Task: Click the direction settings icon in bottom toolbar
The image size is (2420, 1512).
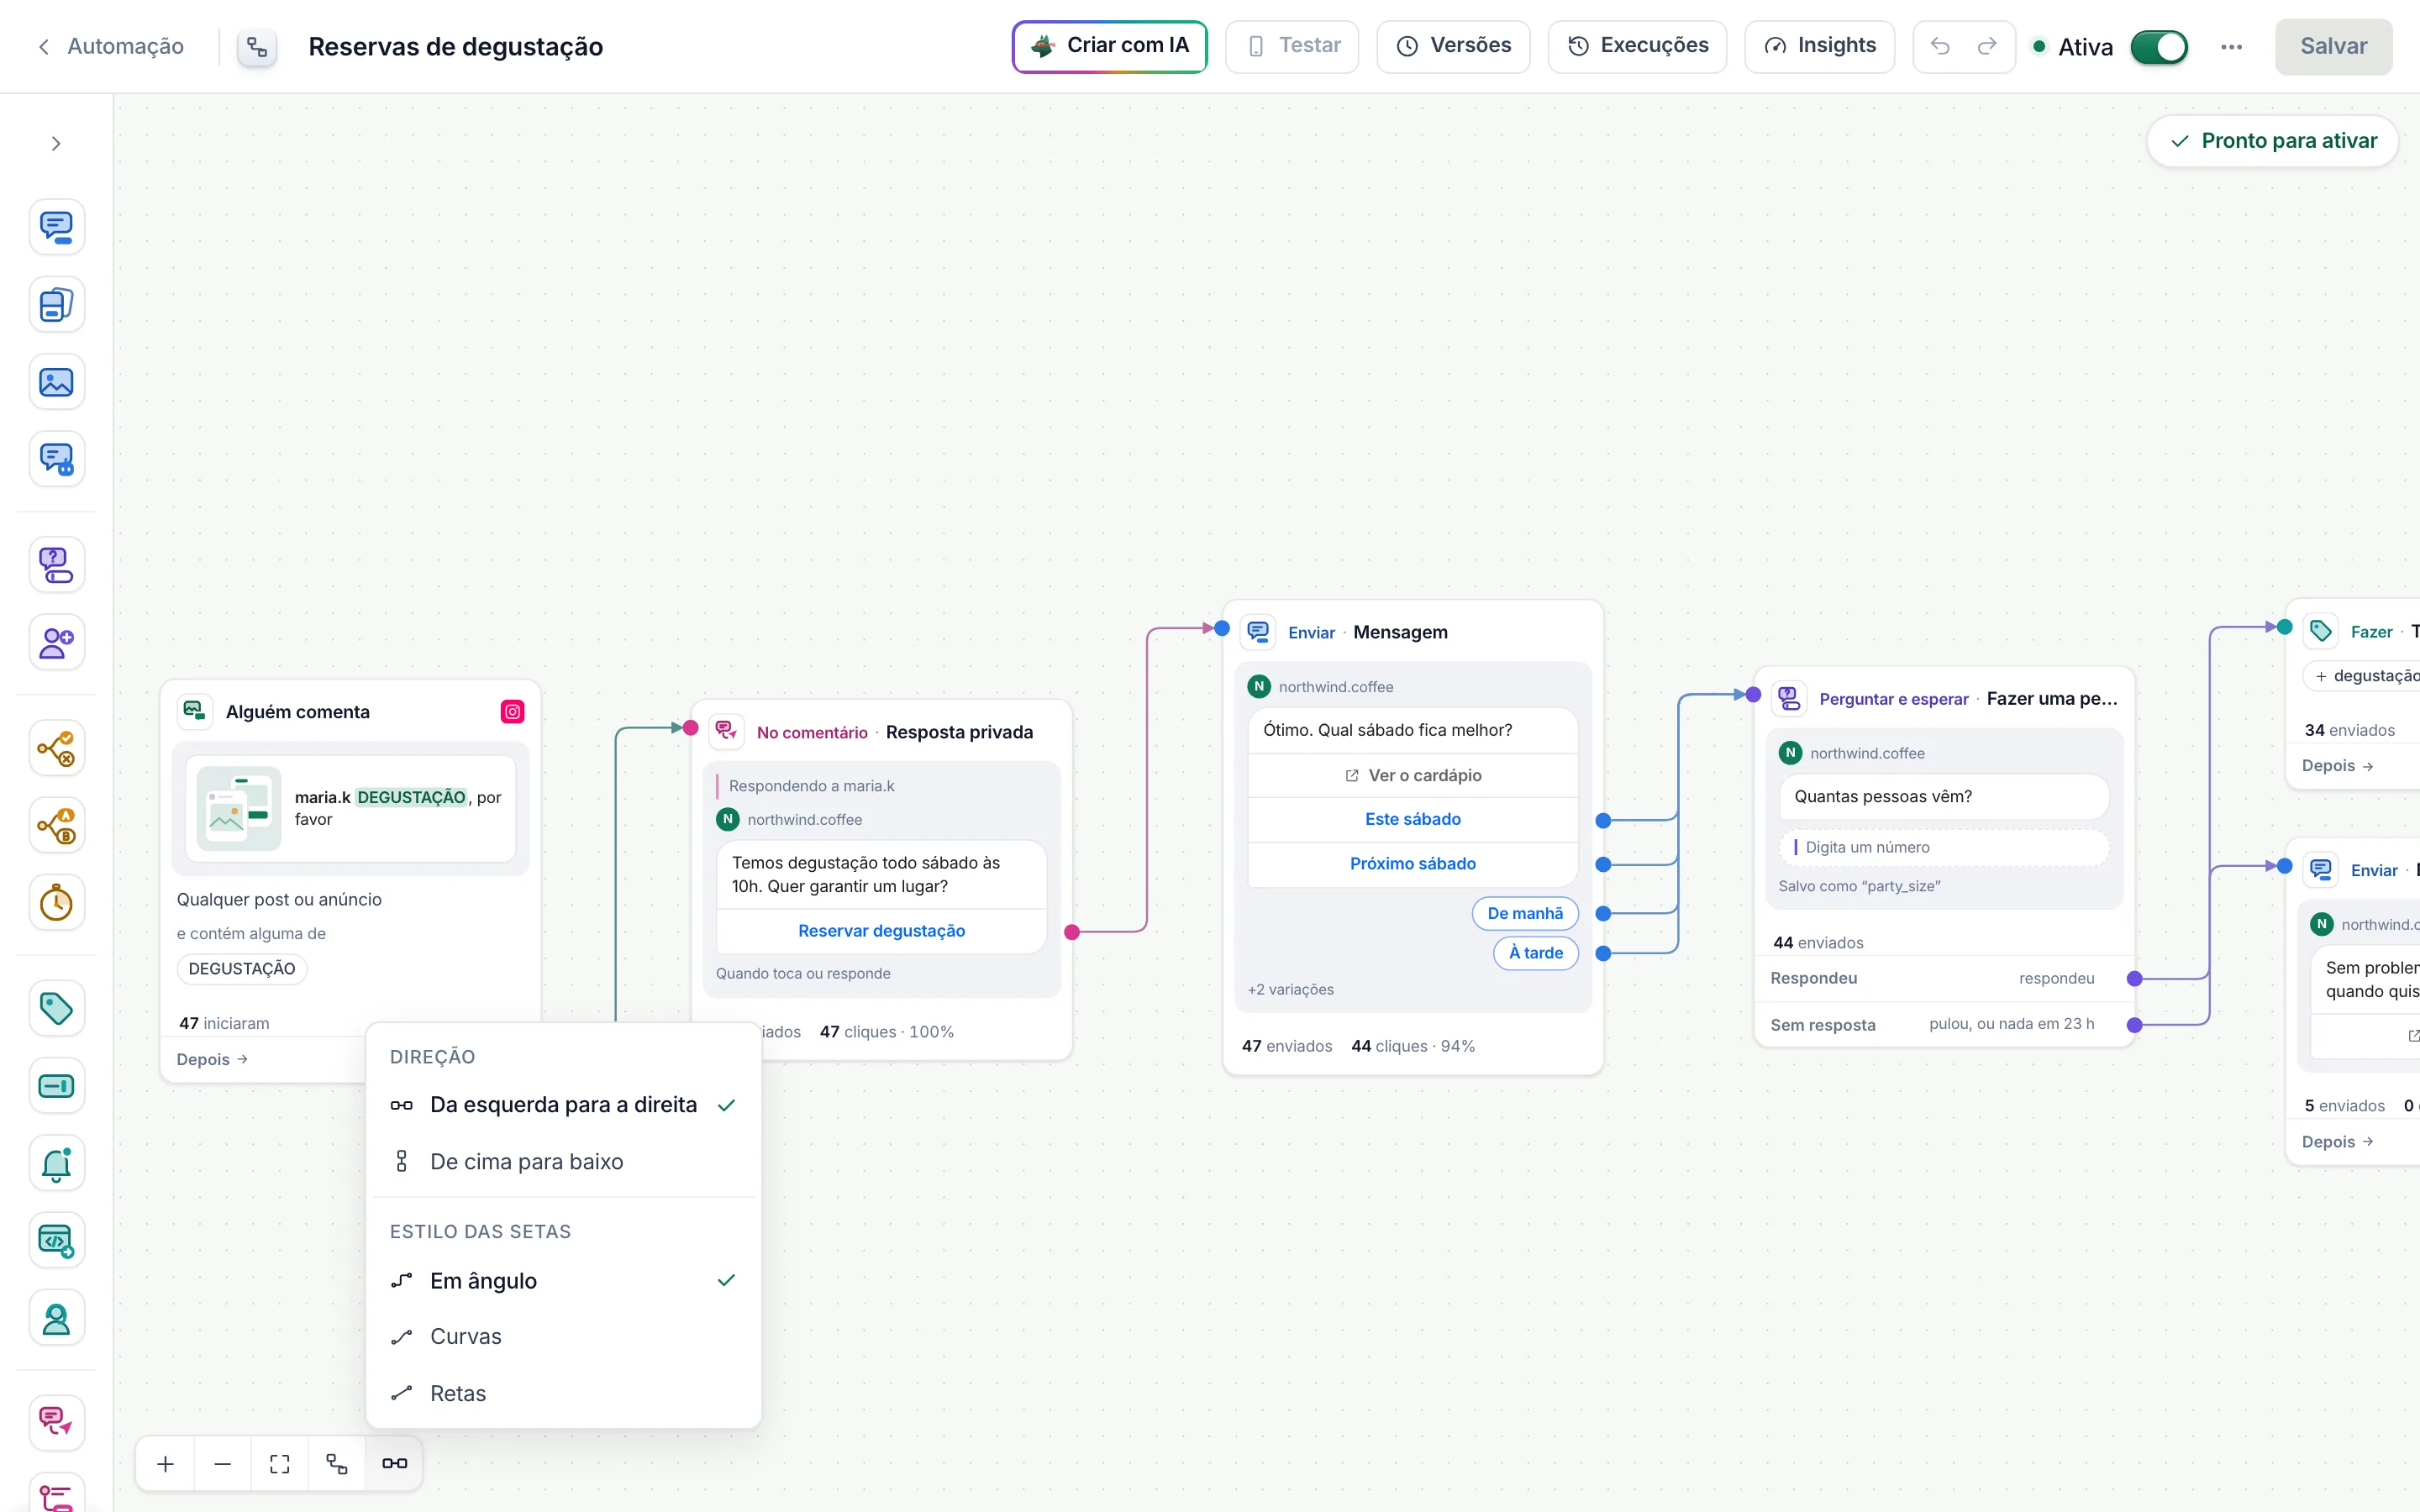Action: pos(394,1464)
